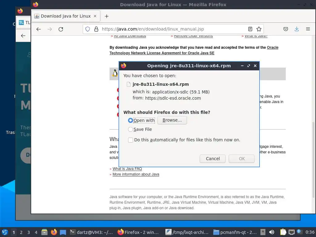Switch to virtual desktop 4
The image size is (316, 237).
click(x=36, y=232)
